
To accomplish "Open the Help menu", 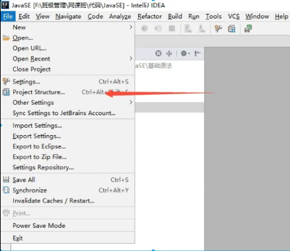I will point(281,16).
